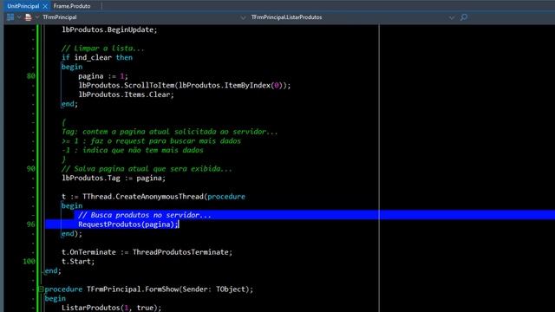This screenshot has height=312, width=555.
Task: Click the lbProdutos.Items.Clear line
Action: click(126, 94)
